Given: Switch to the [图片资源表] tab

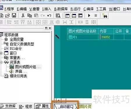Looking at the screenshot, I should pos(85,106).
